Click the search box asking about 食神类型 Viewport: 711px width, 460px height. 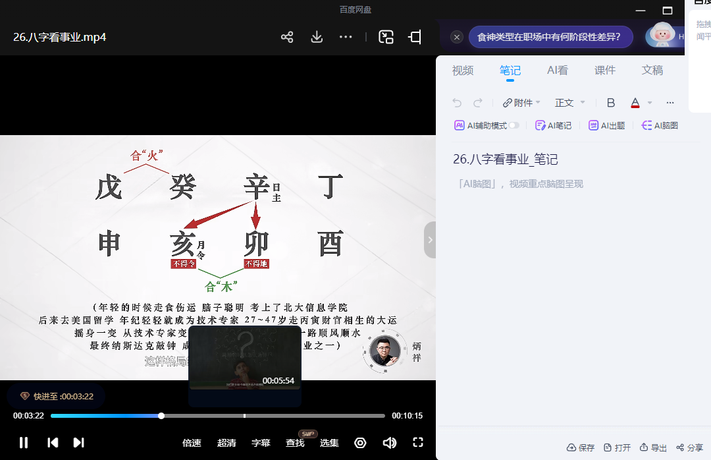tap(550, 36)
